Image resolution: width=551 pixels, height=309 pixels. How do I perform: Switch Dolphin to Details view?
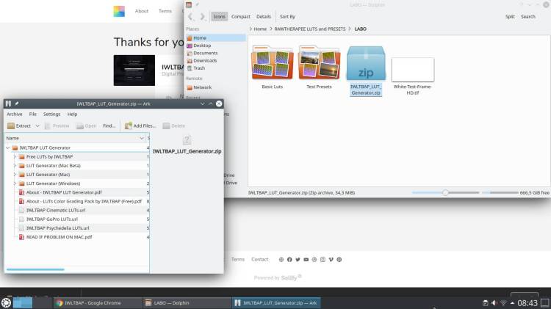(264, 16)
